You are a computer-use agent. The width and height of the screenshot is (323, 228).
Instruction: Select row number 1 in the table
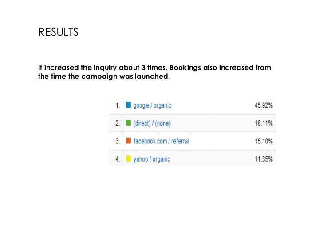pos(118,105)
